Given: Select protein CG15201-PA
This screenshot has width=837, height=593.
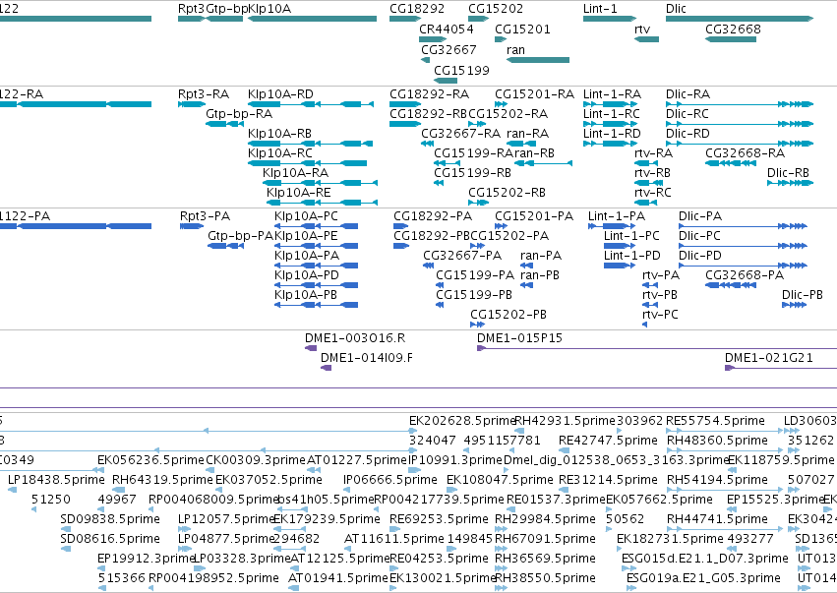Looking at the screenshot, I should click(501, 226).
